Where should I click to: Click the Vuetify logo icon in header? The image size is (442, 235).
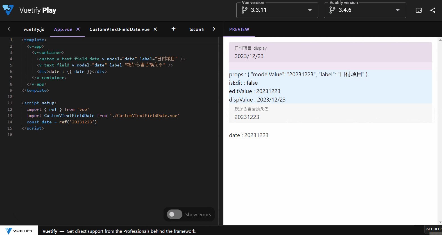(8, 10)
